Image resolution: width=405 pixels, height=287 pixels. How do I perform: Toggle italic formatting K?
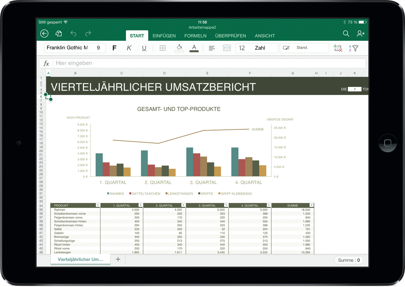[129, 48]
